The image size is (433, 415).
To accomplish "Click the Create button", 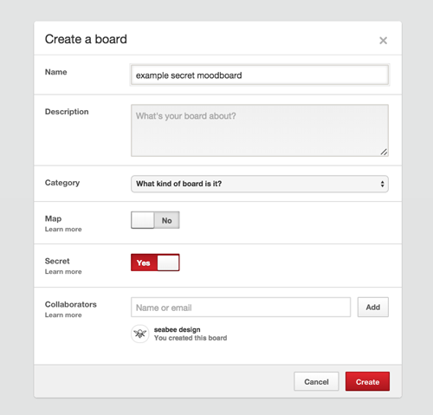I will click(367, 381).
